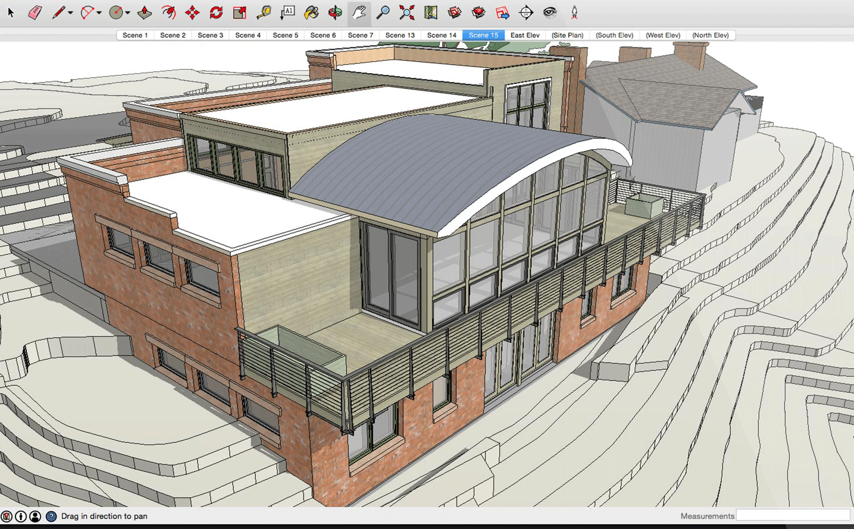Open the (Site Plan) scene tab
The height and width of the screenshot is (529, 854).
[567, 35]
